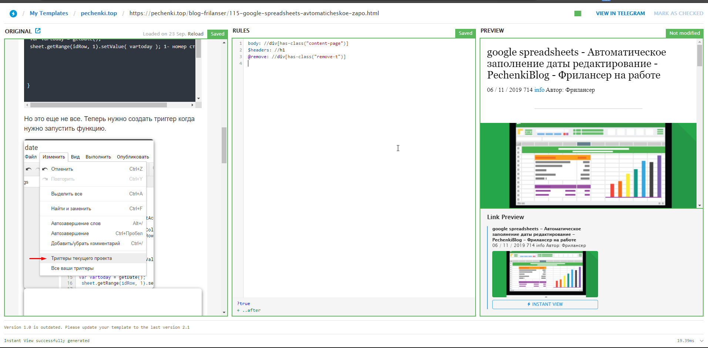Viewport: 708px width, 348px height.
Task: Open original page external link icon
Action: click(38, 31)
